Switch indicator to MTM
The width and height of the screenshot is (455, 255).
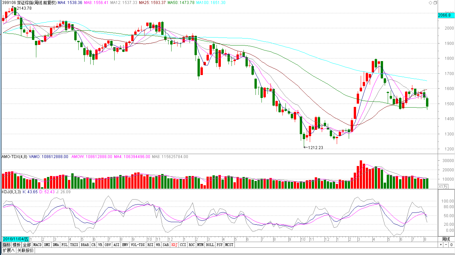tap(200, 245)
